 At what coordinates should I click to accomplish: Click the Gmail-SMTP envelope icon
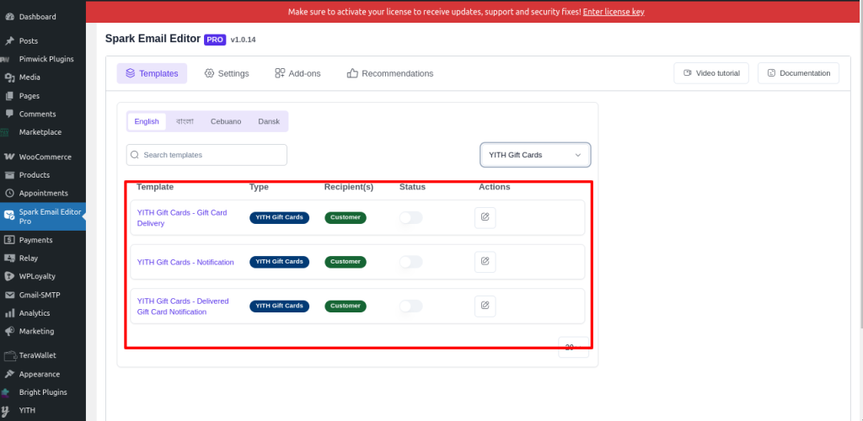(x=9, y=295)
